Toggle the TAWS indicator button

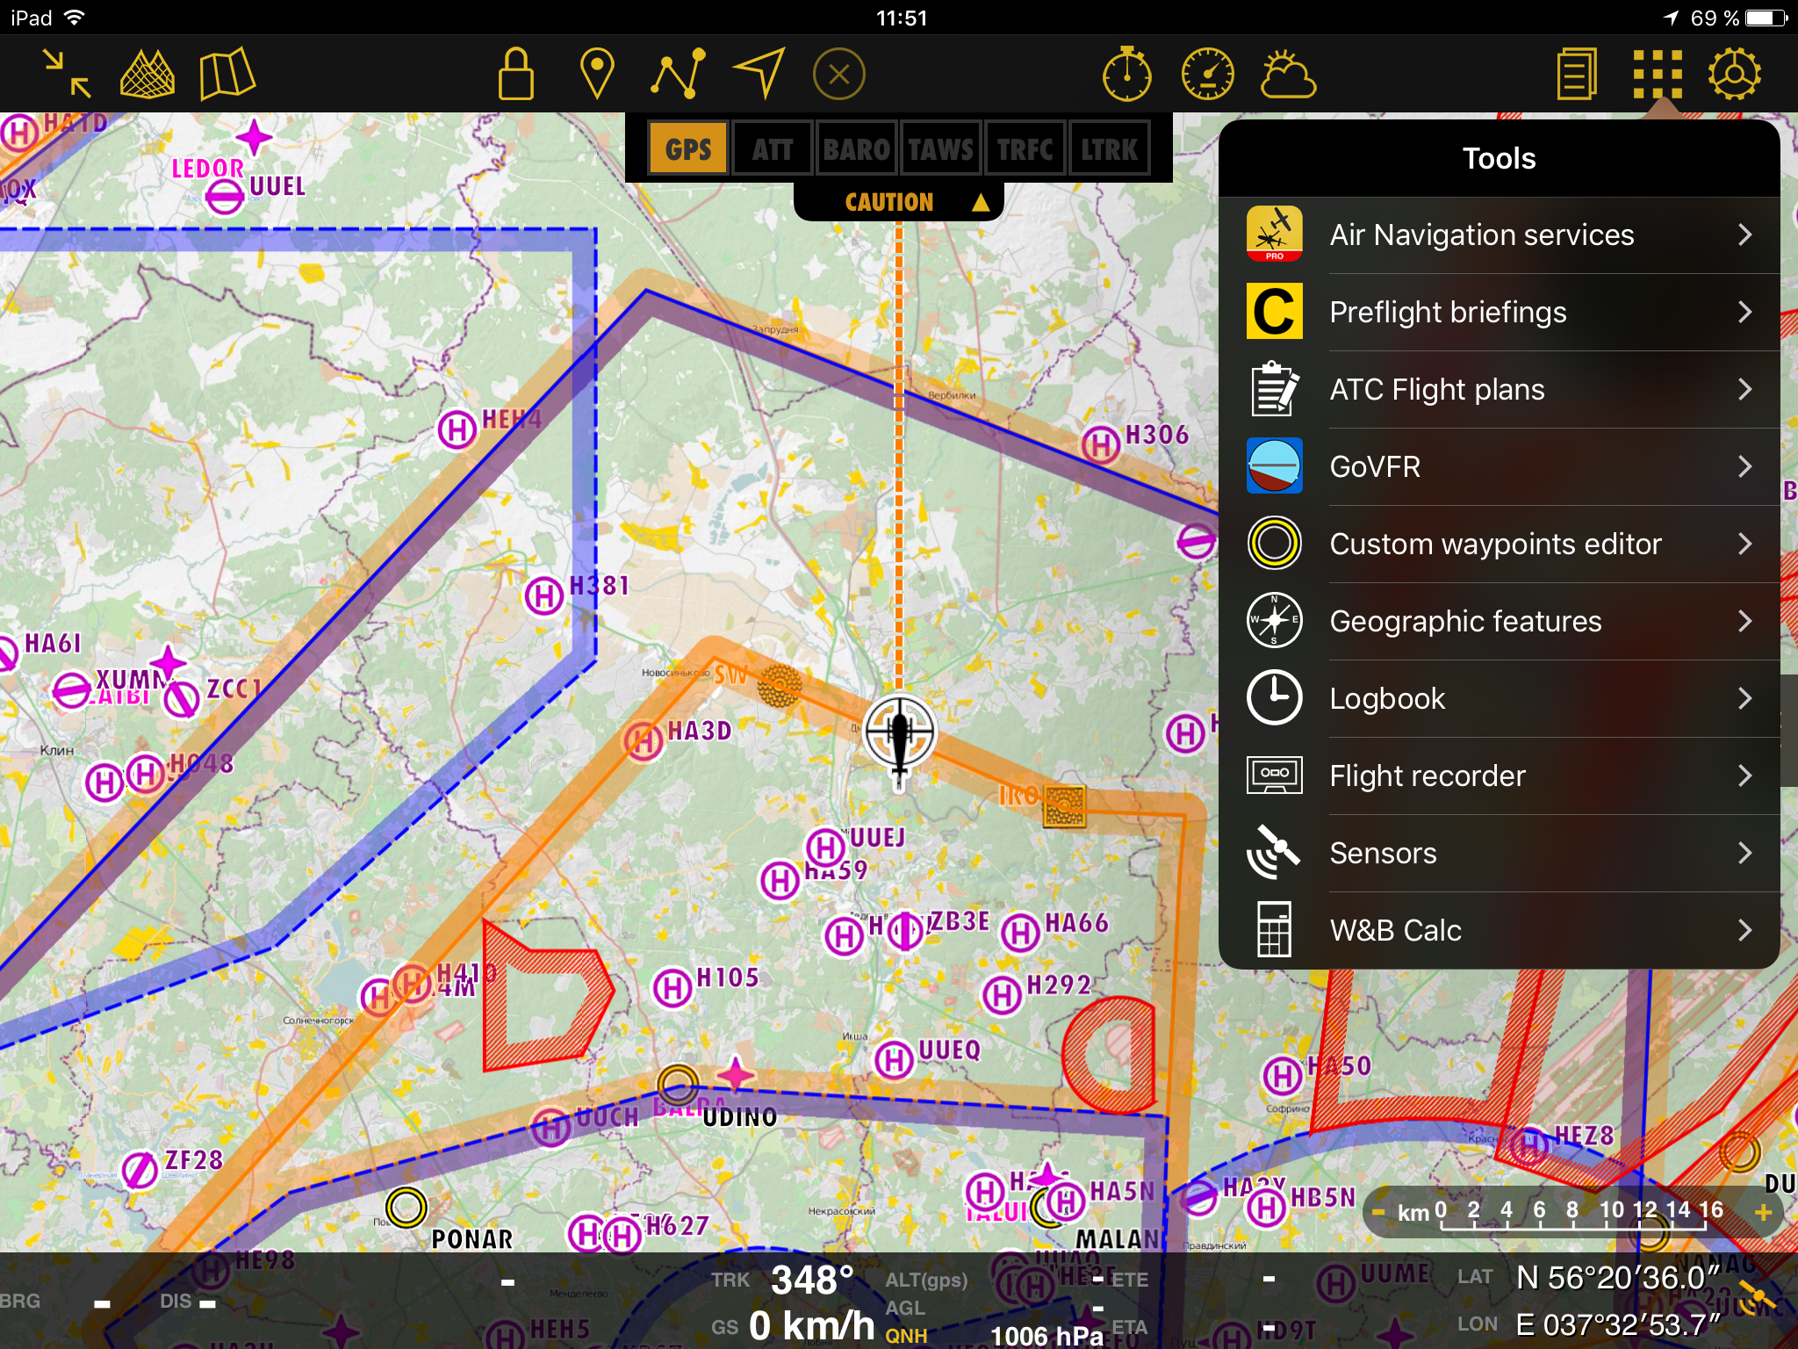[x=940, y=149]
